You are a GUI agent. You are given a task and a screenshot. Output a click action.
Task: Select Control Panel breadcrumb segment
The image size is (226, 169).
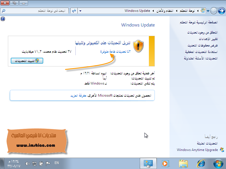pyautogui.click(x=187, y=11)
